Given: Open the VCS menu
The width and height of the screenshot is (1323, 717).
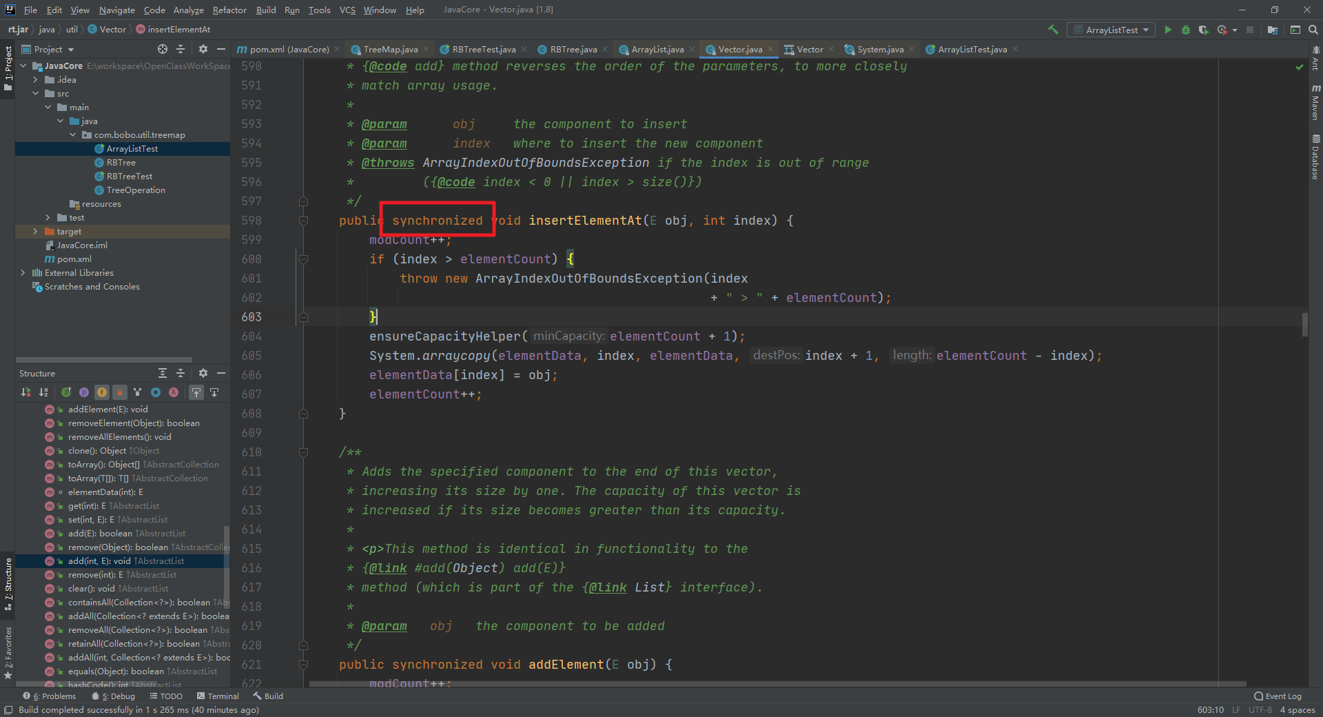Looking at the screenshot, I should [347, 10].
